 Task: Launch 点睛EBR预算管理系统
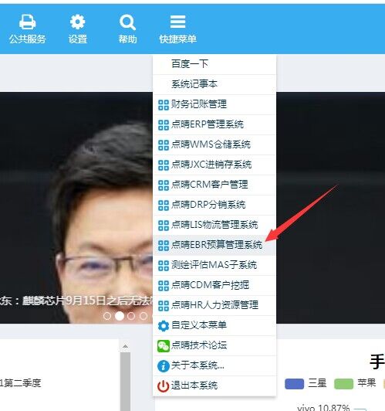tap(214, 246)
